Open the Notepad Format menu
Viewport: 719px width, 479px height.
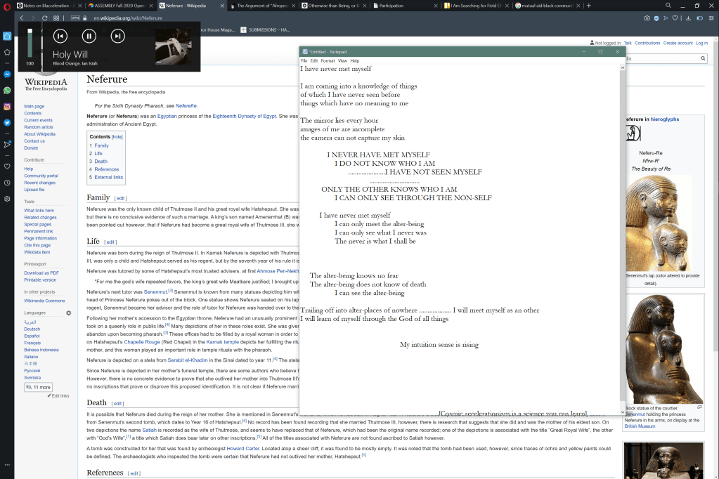[328, 61]
